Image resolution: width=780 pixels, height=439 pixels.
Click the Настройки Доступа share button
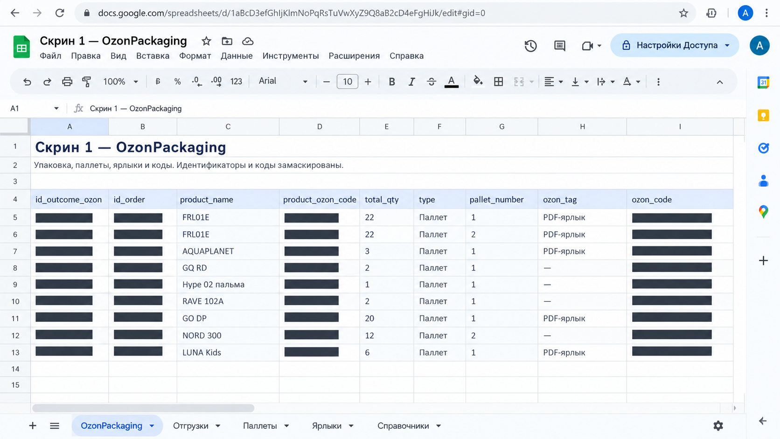click(675, 45)
